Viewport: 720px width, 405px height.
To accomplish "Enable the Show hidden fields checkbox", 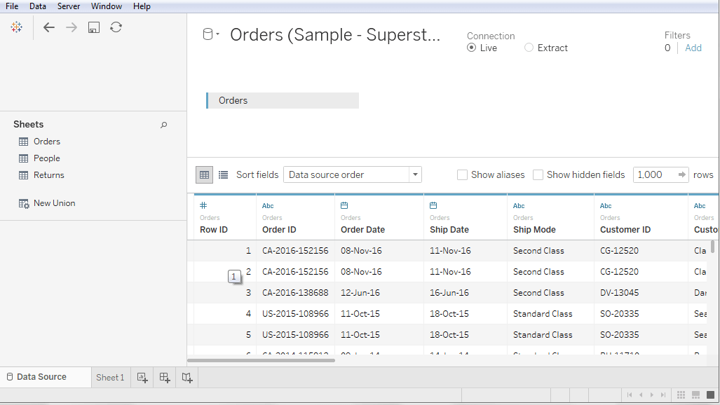I will tap(538, 175).
